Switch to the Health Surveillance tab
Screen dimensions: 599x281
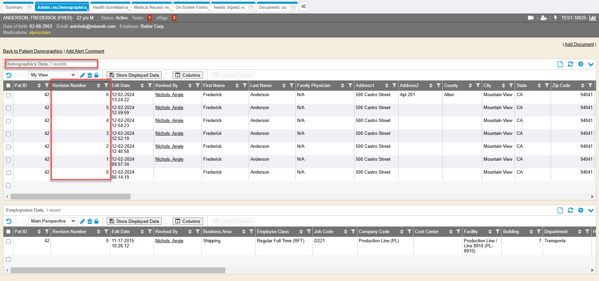[x=110, y=7]
